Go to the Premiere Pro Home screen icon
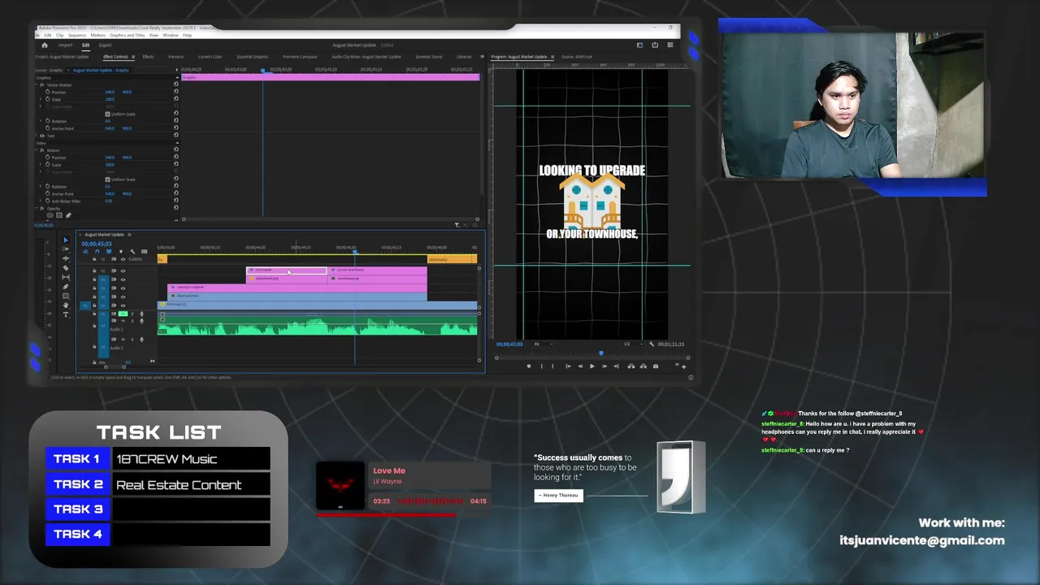 point(45,45)
